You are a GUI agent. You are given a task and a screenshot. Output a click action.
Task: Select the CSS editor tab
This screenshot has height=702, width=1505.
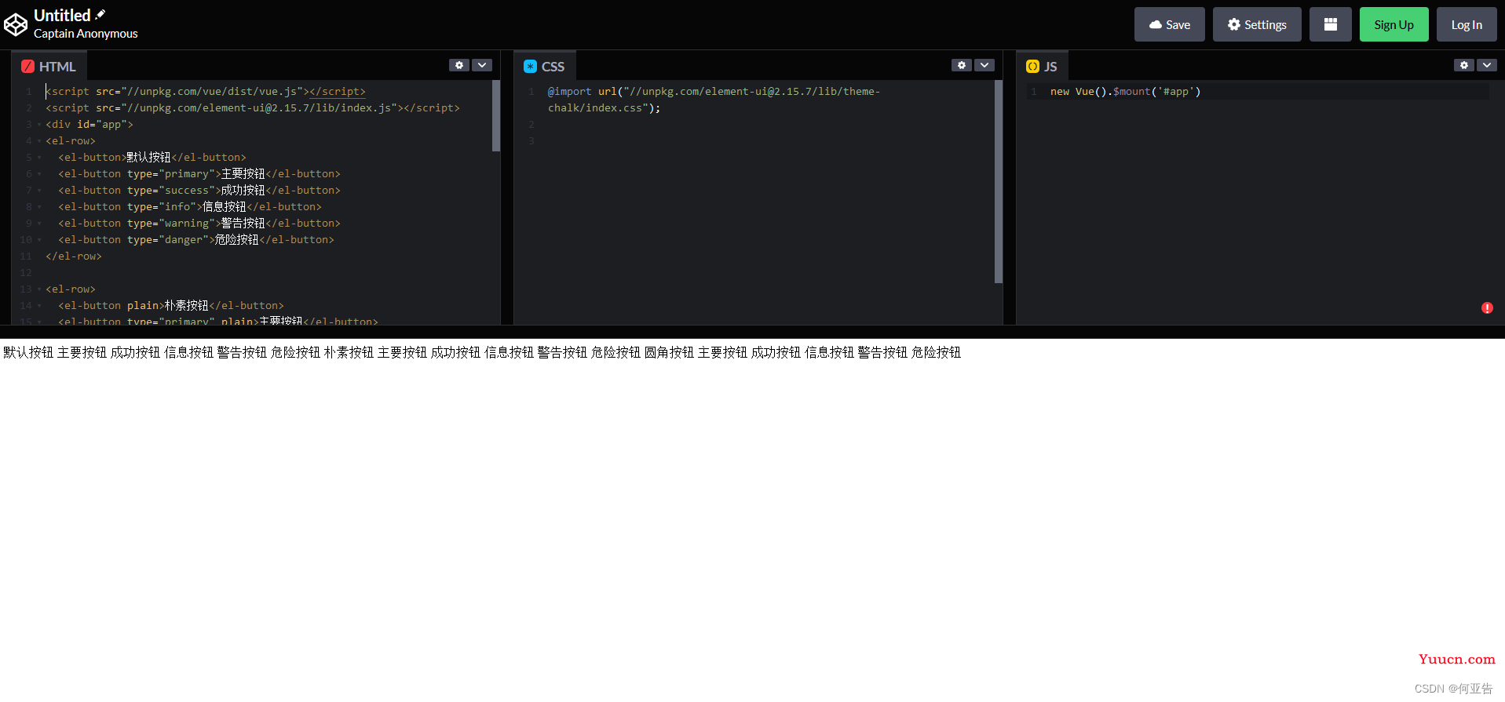pos(544,67)
